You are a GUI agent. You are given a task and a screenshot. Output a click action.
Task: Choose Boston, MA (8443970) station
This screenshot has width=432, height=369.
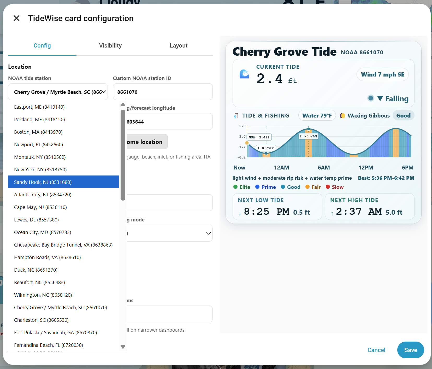pyautogui.click(x=64, y=132)
